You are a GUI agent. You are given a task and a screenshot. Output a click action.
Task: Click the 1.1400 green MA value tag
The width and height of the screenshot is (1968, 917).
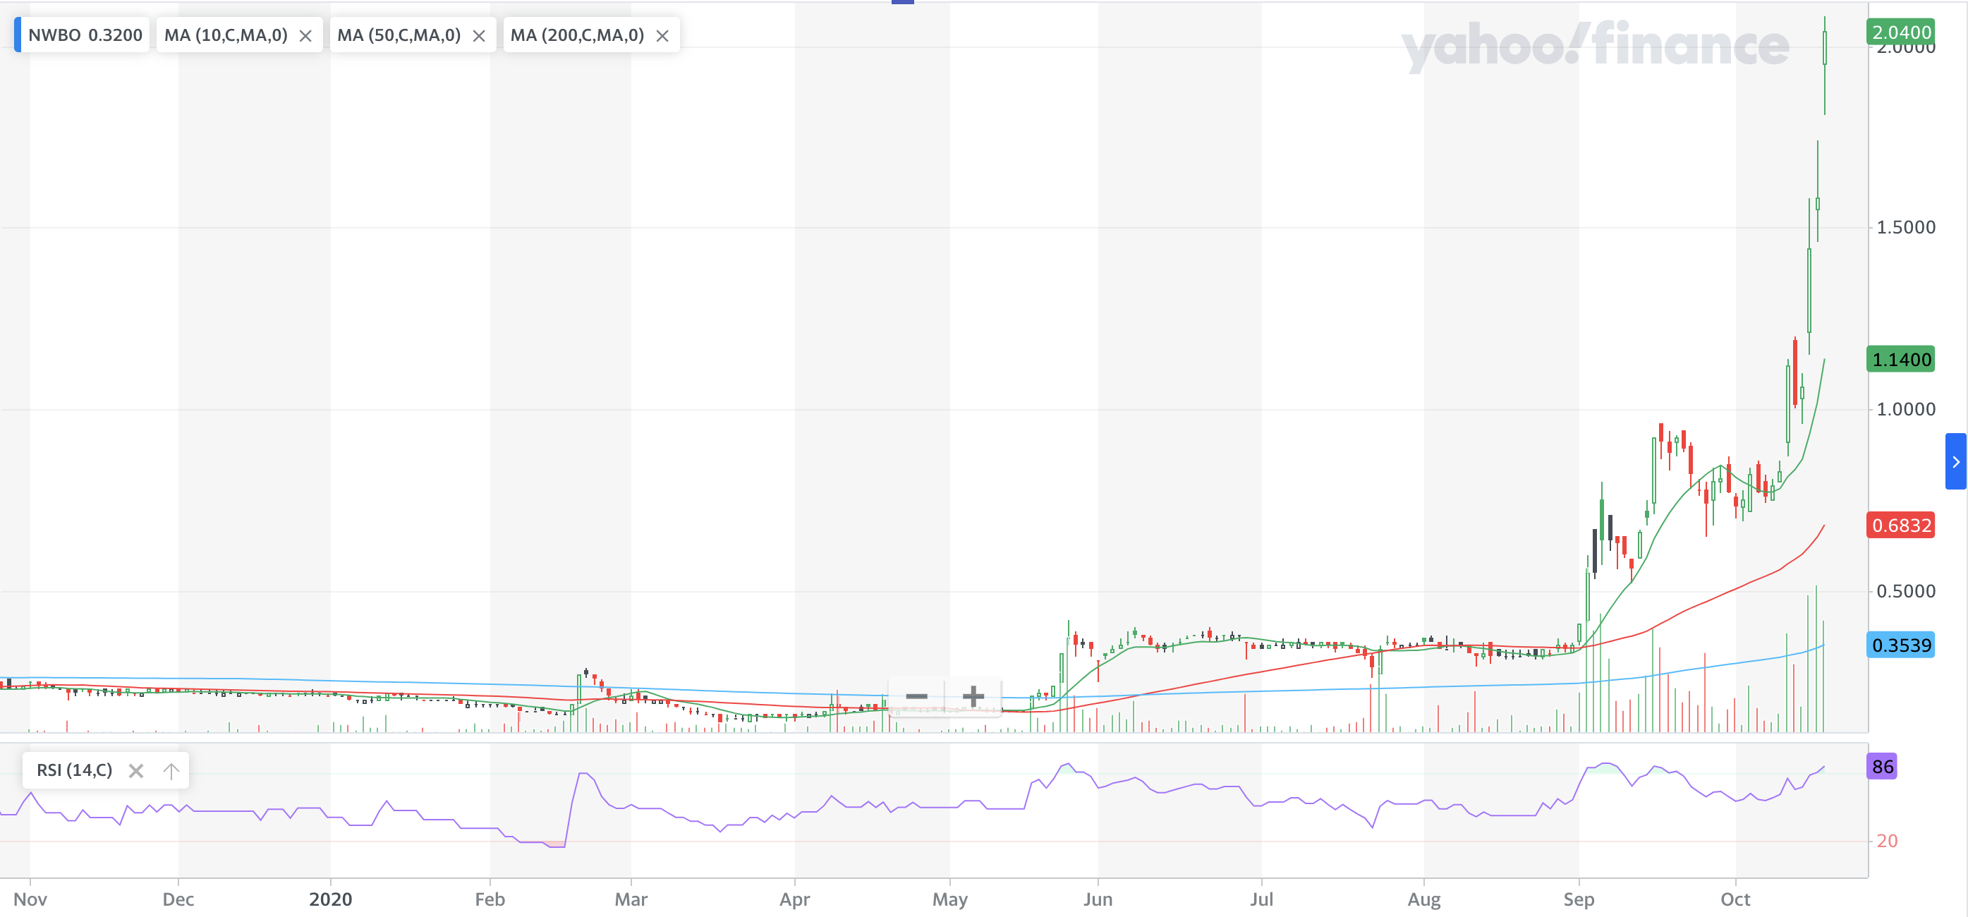click(1901, 359)
